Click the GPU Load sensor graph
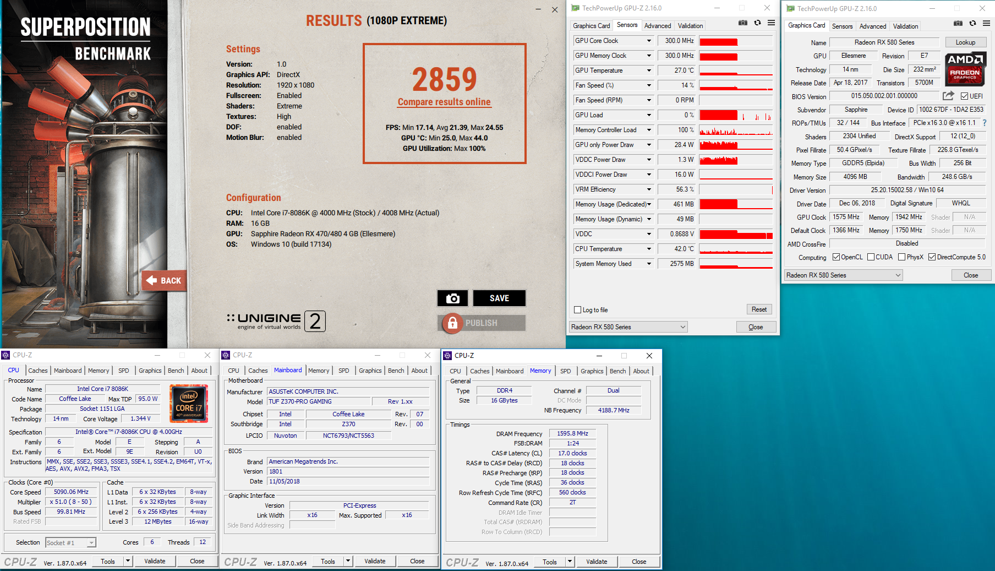 coord(736,115)
